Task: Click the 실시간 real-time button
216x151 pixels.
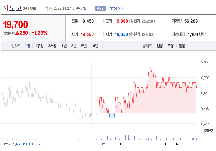Action: point(100,9)
